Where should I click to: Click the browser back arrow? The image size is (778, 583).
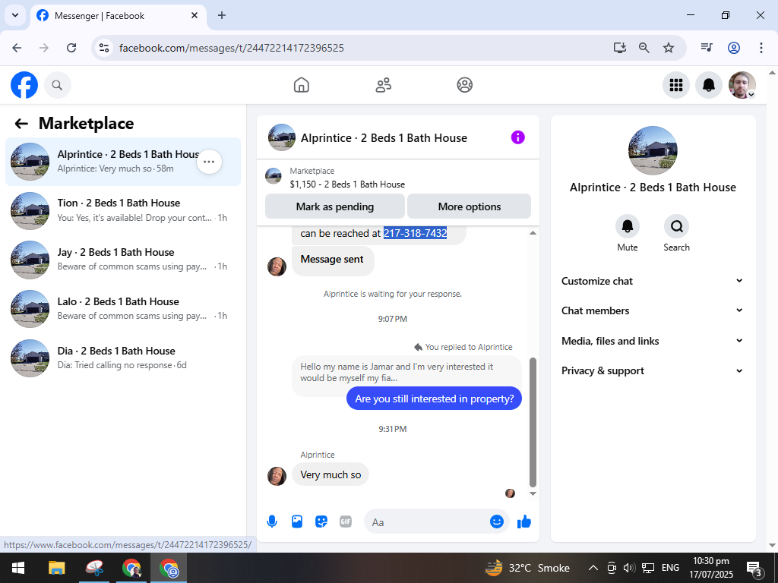coord(17,48)
